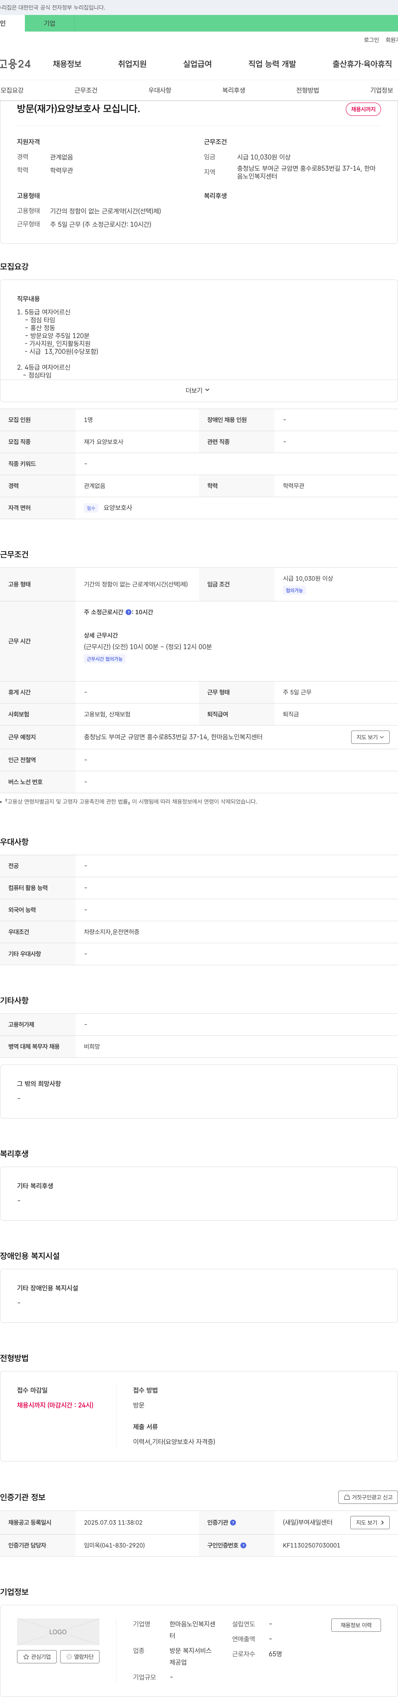Open 지도 보기 for 부여새일센터

pos(370,1523)
